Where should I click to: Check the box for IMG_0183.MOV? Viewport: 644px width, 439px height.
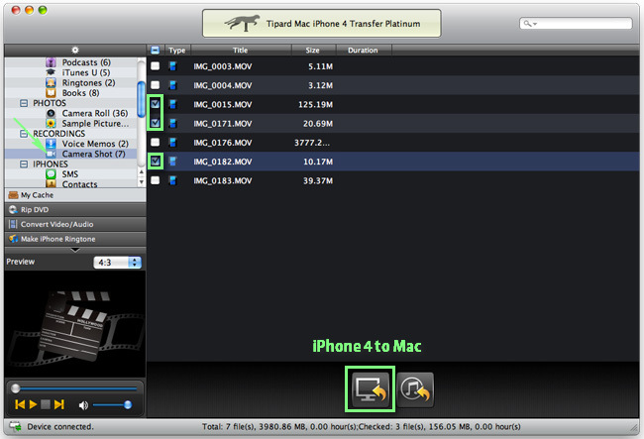[x=155, y=180]
